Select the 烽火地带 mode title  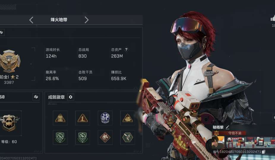click(x=59, y=20)
